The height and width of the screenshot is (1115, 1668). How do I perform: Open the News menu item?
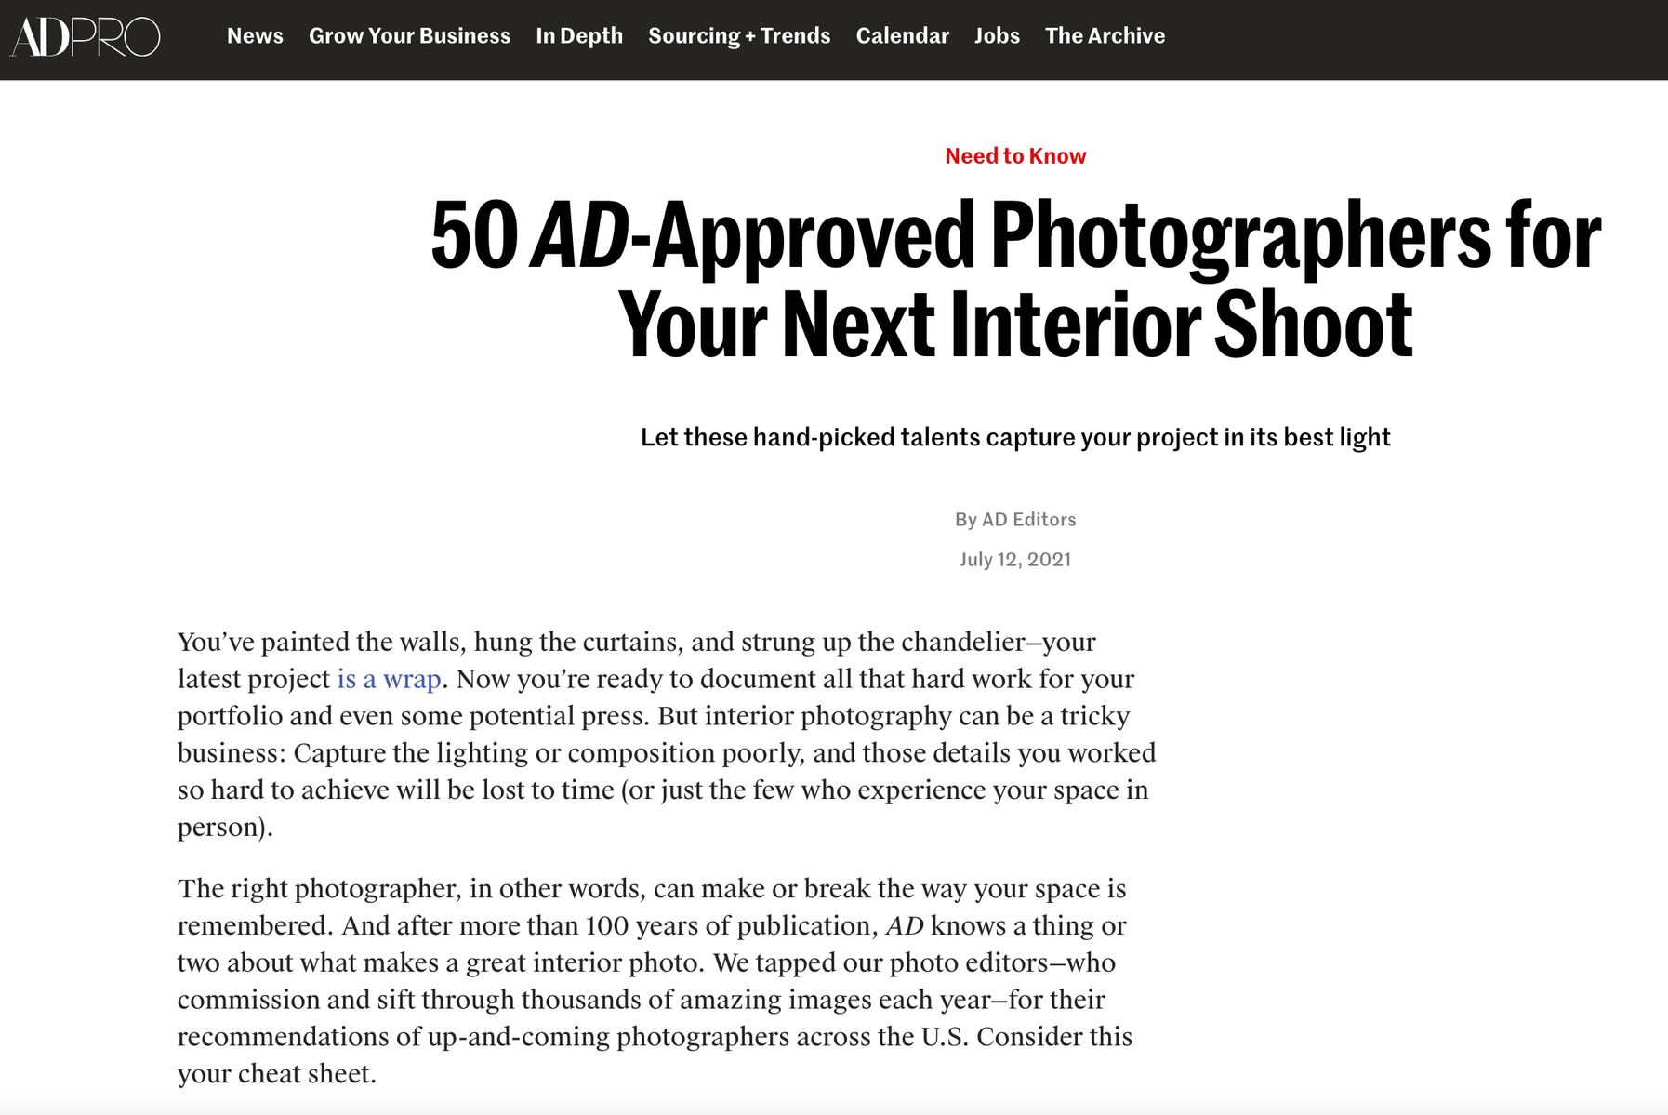[x=255, y=36]
